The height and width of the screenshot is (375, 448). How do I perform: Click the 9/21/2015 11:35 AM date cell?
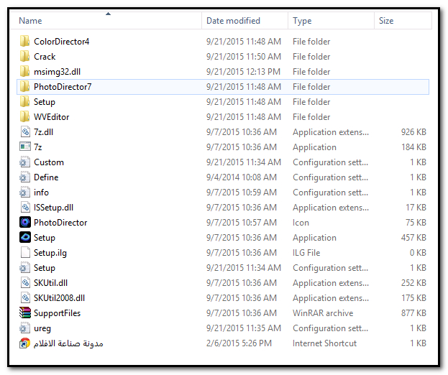coord(244,328)
